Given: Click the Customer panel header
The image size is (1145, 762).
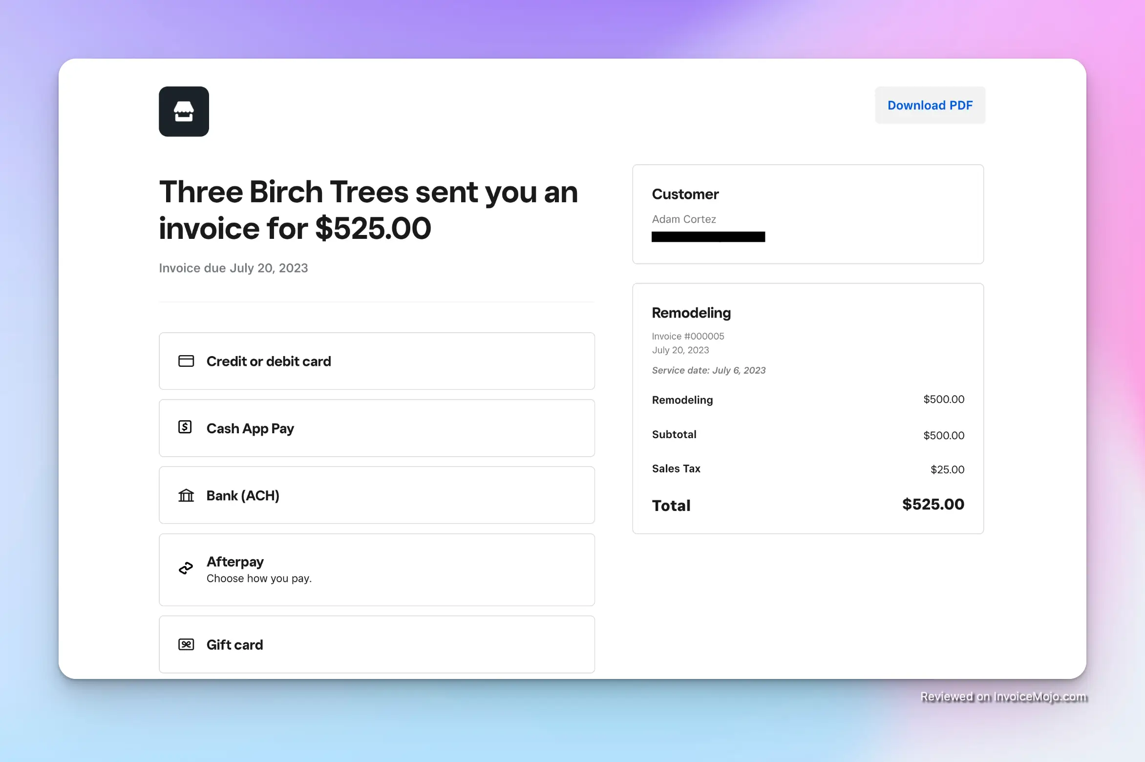Looking at the screenshot, I should pyautogui.click(x=685, y=194).
